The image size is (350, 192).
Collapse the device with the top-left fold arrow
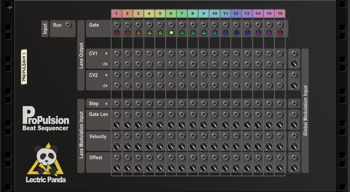(10, 7)
